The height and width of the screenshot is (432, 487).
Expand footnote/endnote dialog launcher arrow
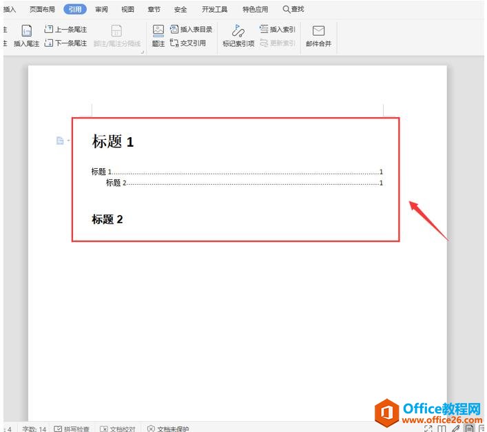(143, 52)
